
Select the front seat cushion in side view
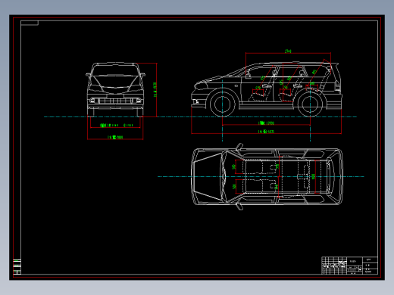(258, 98)
